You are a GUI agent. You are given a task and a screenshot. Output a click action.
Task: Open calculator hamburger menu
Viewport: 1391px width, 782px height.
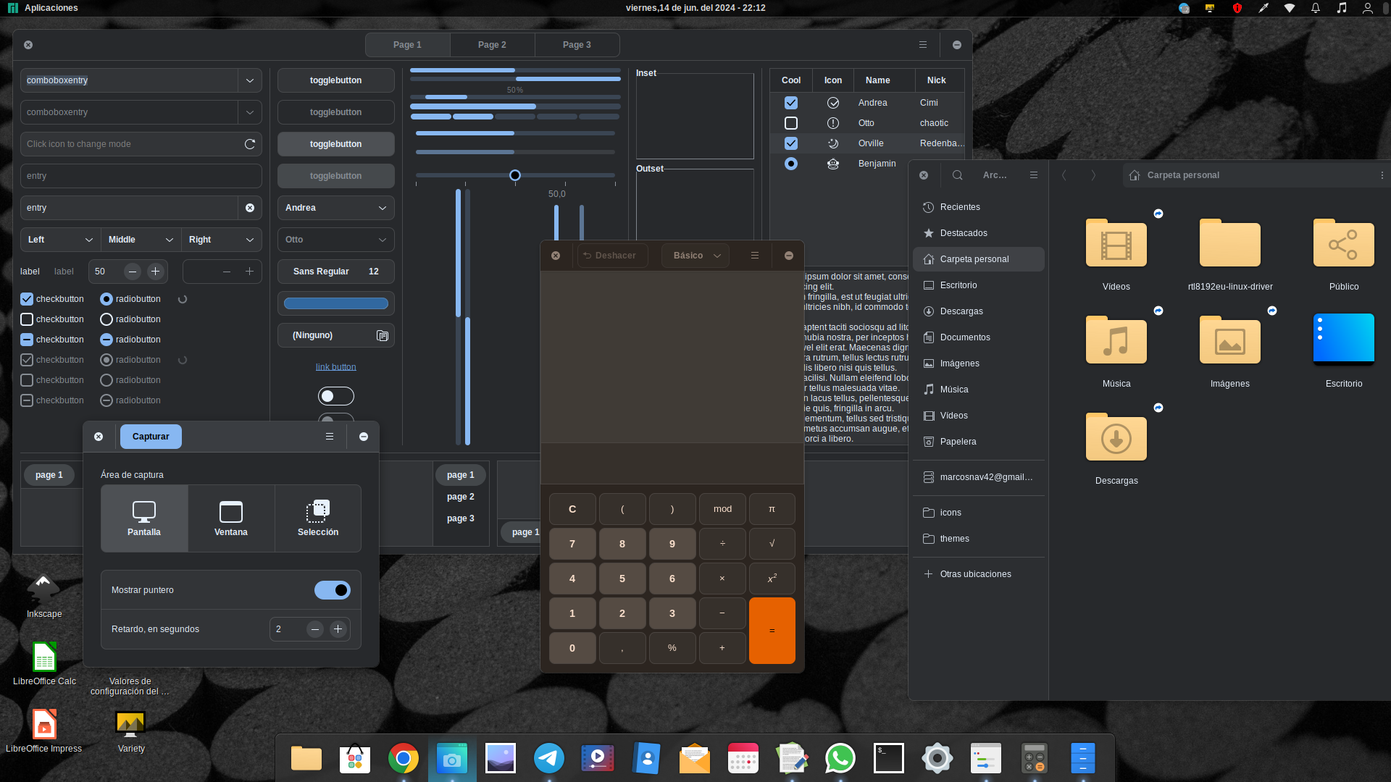coord(754,256)
